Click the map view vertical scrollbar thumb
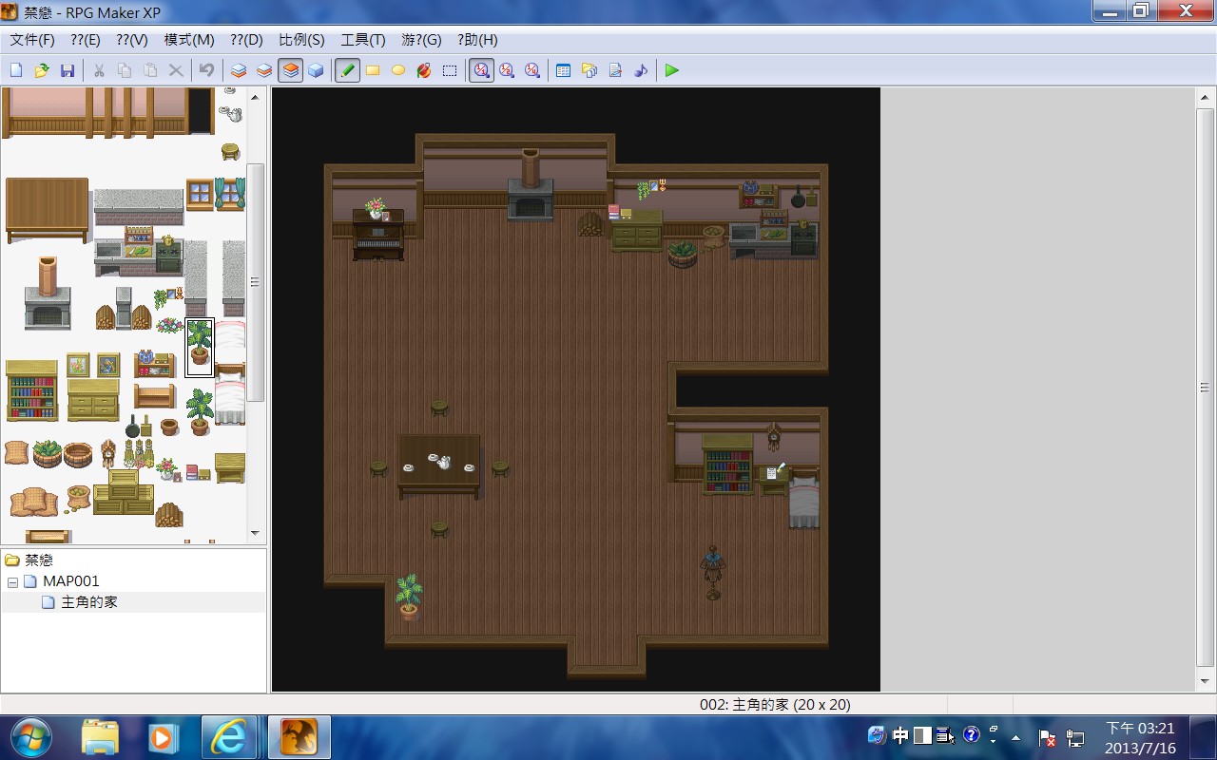The image size is (1217, 760). click(x=1206, y=388)
